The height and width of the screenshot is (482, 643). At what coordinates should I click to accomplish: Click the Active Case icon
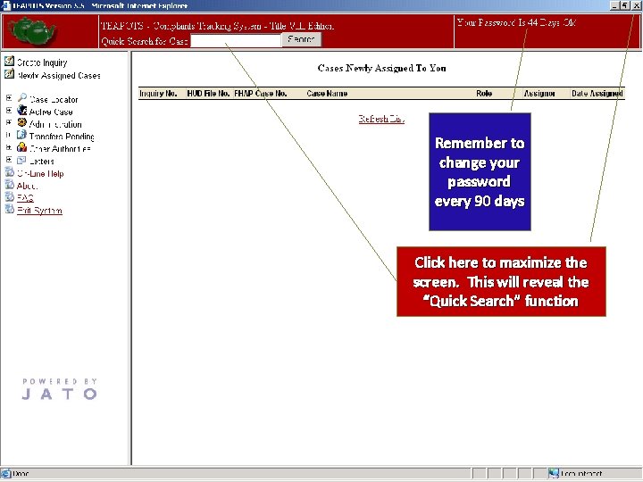point(21,111)
